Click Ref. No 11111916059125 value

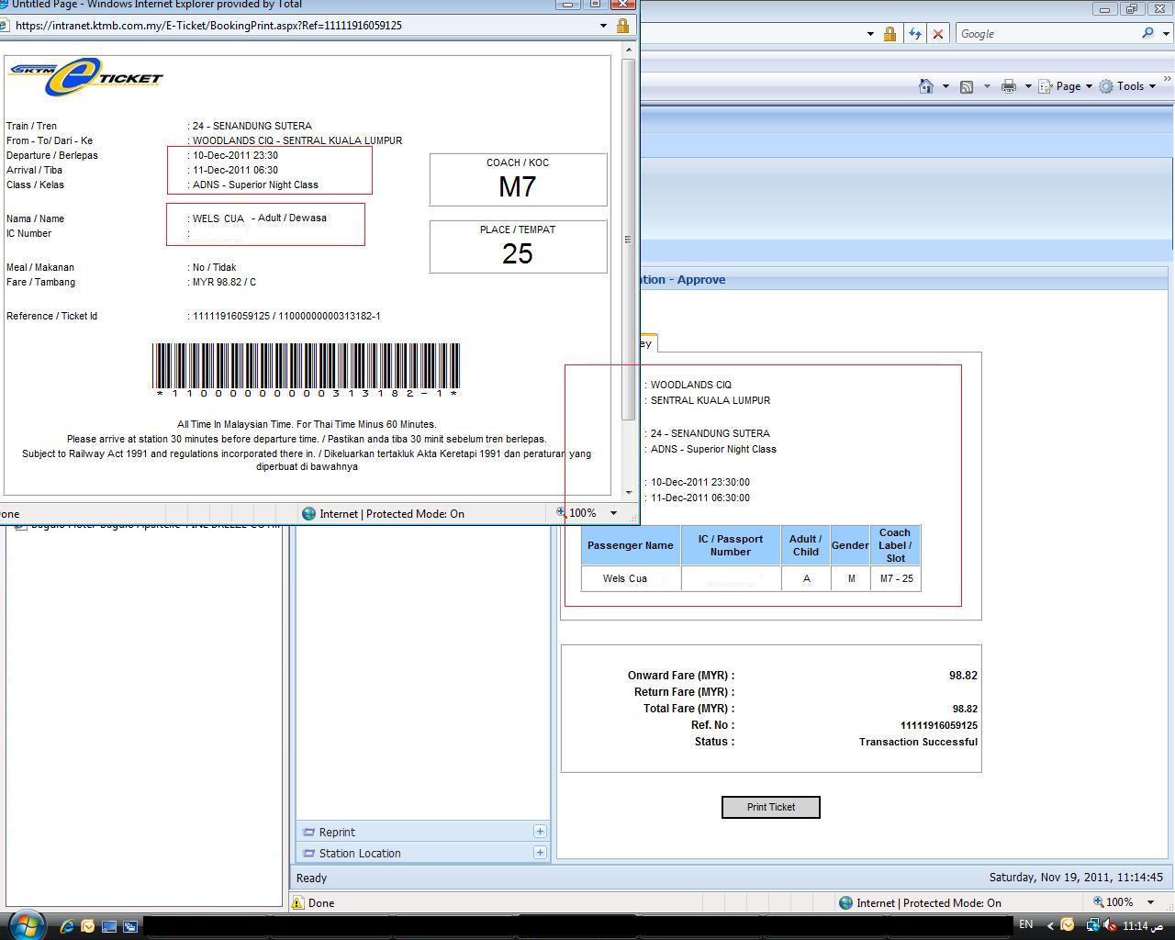(x=938, y=725)
